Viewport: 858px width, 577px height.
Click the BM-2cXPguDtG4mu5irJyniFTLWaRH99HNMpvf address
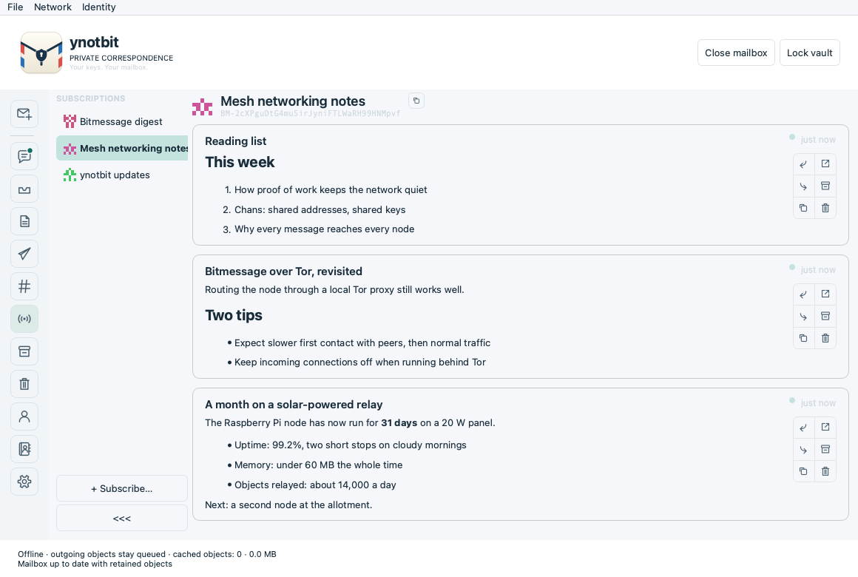310,113
